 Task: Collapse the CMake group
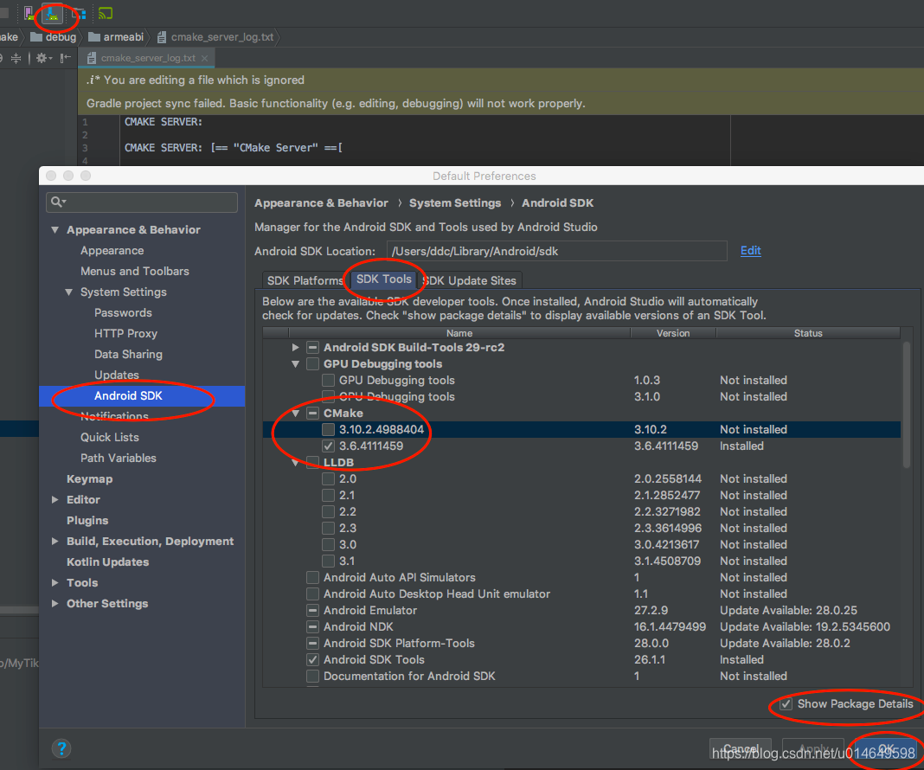[x=295, y=413]
